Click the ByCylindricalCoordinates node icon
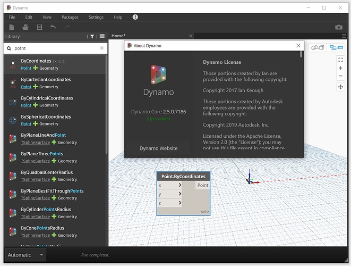Image resolution: width=351 pixels, height=266 pixels. 13,102
